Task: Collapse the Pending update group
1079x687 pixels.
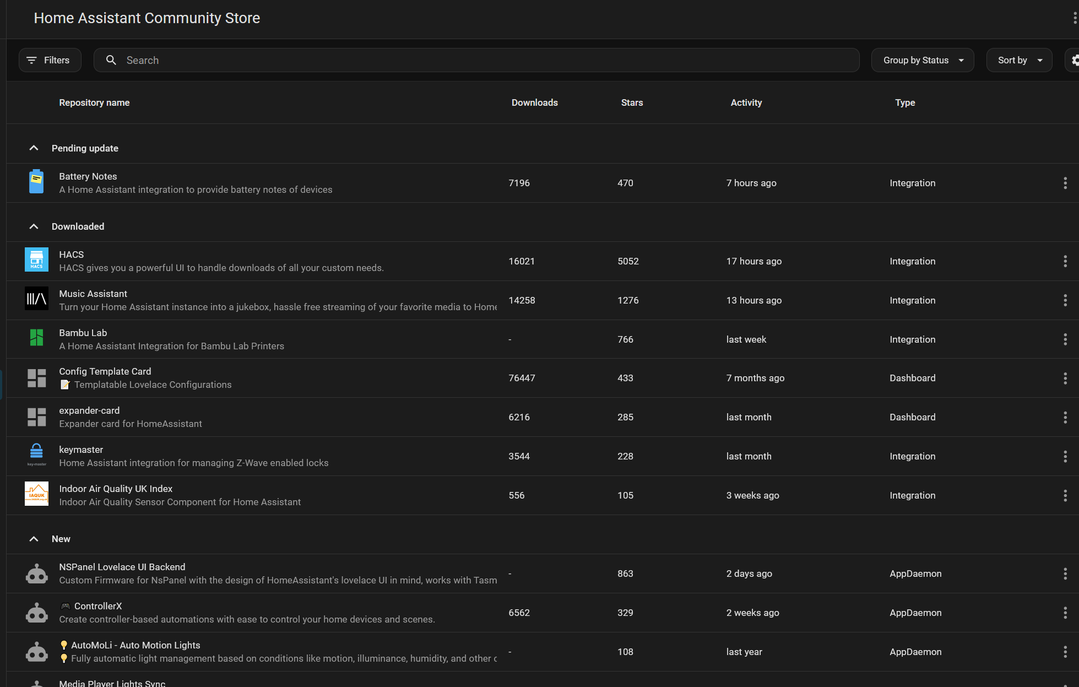Action: [x=34, y=148]
